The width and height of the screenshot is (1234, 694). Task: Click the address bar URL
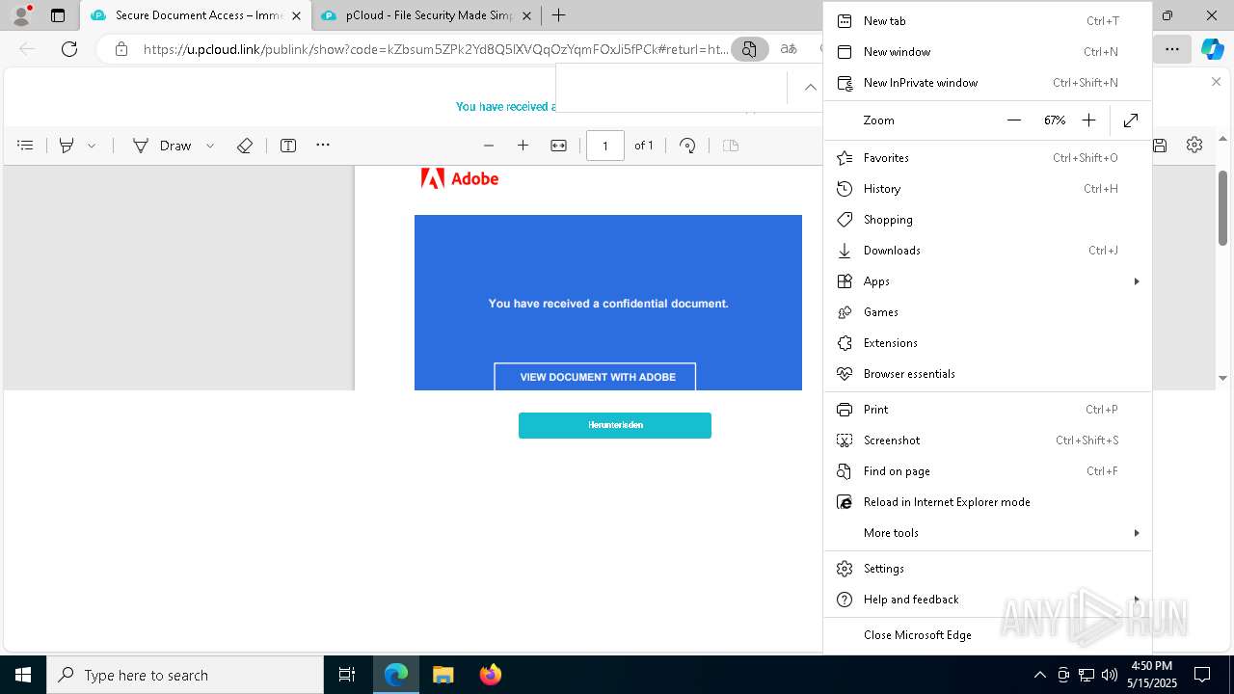coord(436,49)
